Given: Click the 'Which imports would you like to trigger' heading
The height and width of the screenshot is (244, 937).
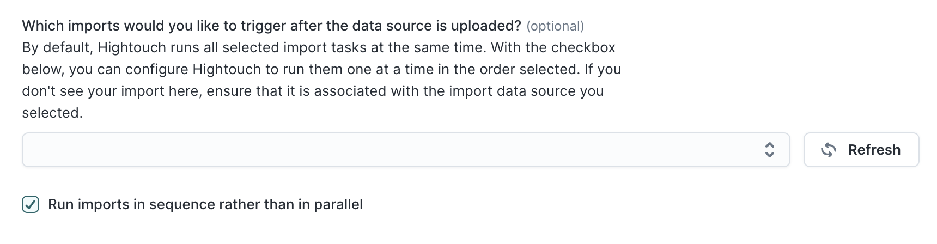Looking at the screenshot, I should (x=271, y=26).
